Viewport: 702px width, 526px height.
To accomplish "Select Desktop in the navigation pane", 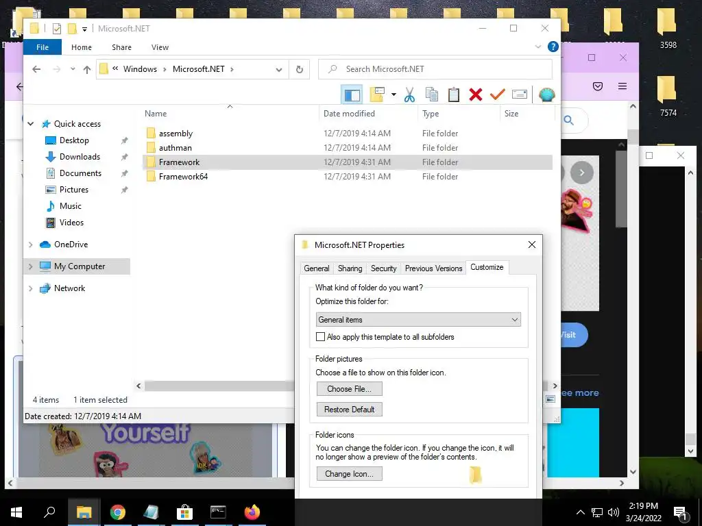I will 74,140.
